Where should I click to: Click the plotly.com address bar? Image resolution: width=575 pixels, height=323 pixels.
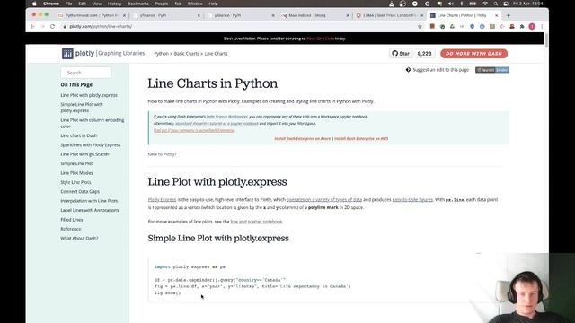[x=238, y=26]
